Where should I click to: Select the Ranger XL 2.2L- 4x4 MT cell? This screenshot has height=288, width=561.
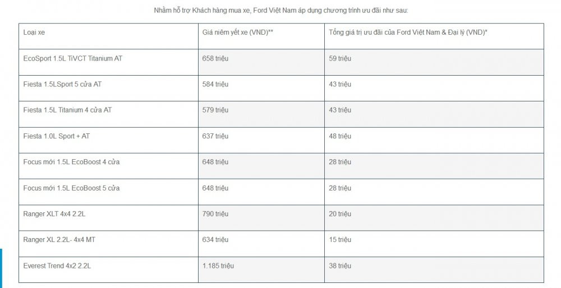[x=59, y=240]
